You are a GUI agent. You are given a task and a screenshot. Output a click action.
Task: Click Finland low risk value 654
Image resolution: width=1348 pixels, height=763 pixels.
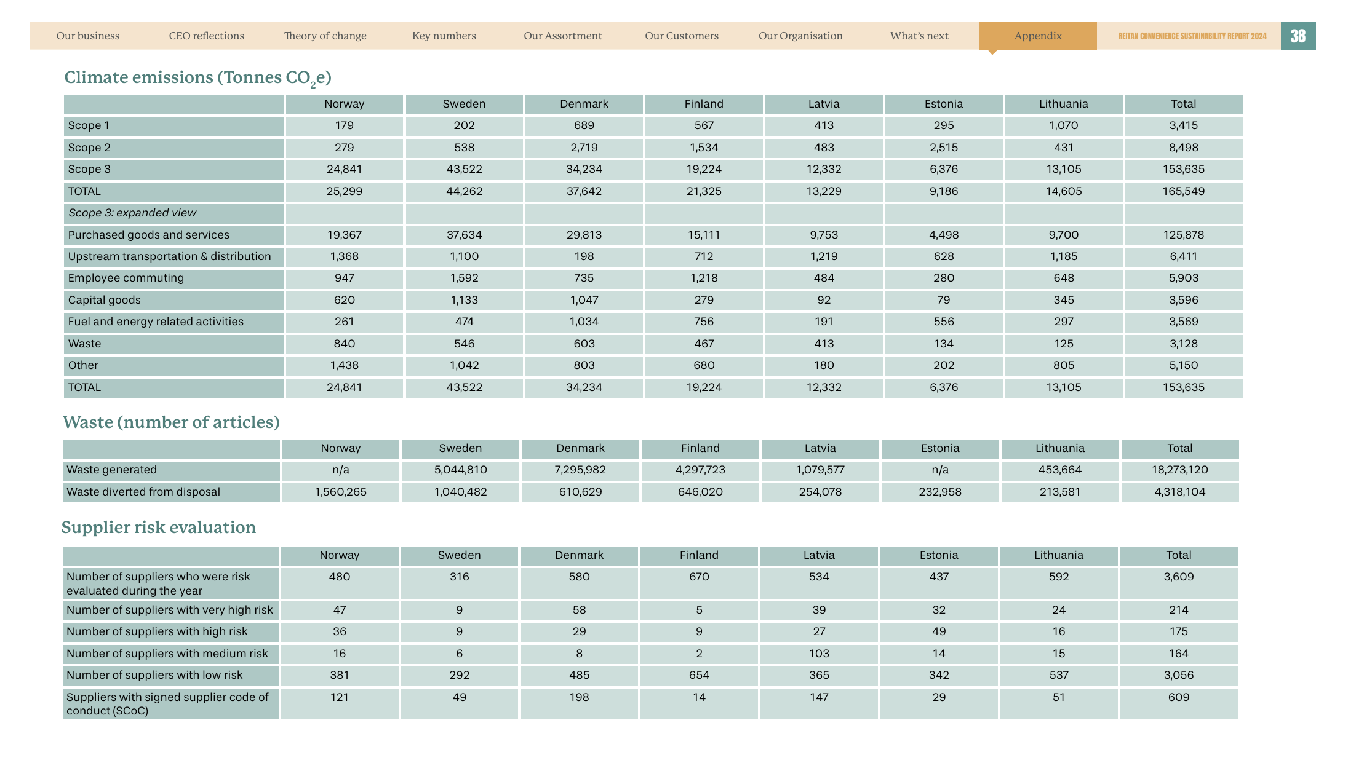699,675
